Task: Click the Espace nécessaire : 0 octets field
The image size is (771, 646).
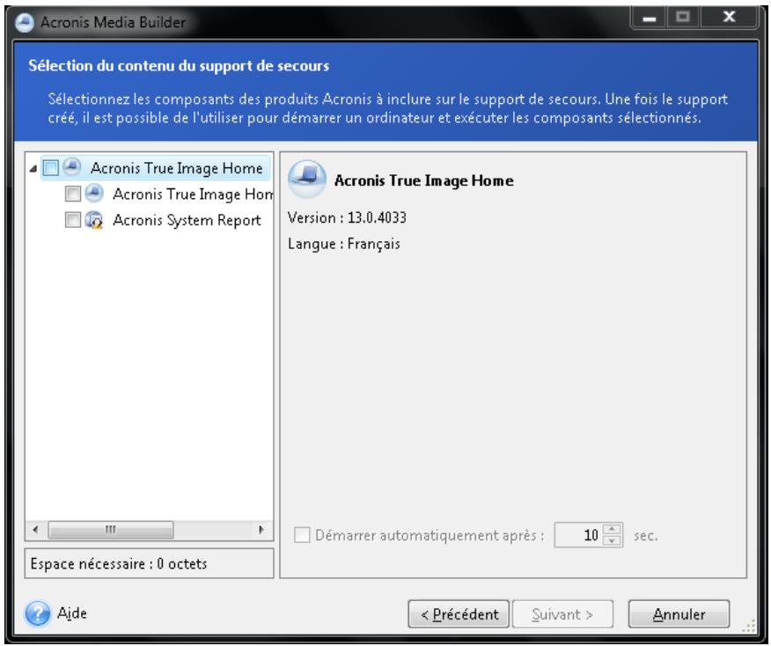Action: 149,563
